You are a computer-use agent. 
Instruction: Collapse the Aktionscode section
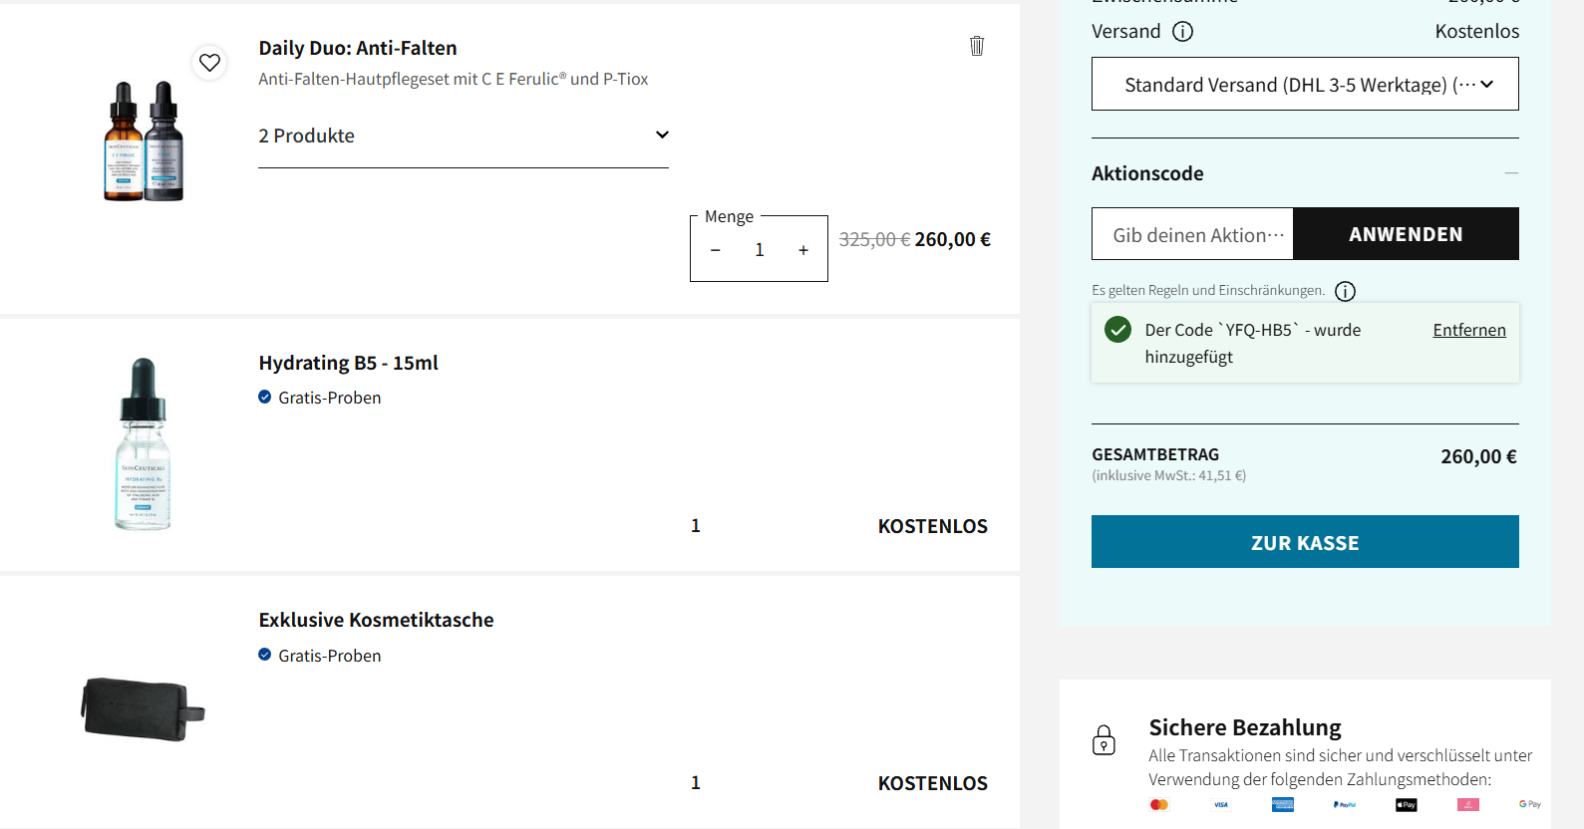coord(1511,173)
